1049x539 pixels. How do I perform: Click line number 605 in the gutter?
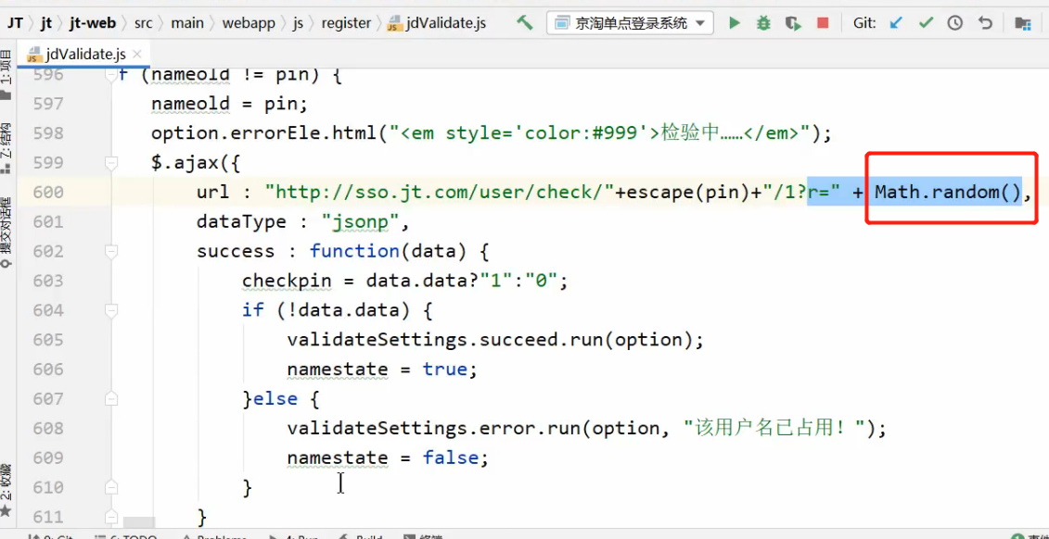pos(47,340)
